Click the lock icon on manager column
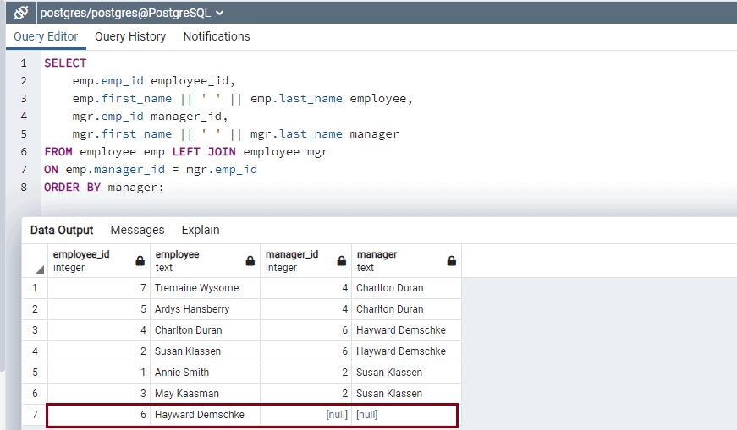737x430 pixels. (451, 261)
